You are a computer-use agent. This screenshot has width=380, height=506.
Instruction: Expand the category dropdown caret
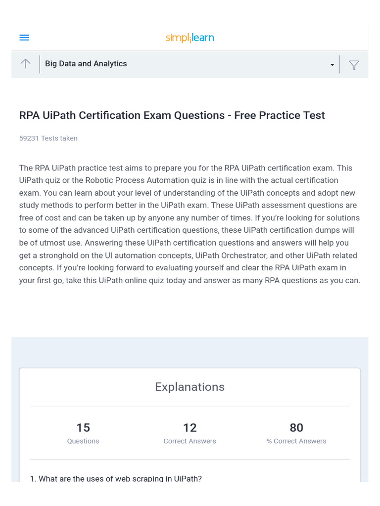[x=332, y=65]
